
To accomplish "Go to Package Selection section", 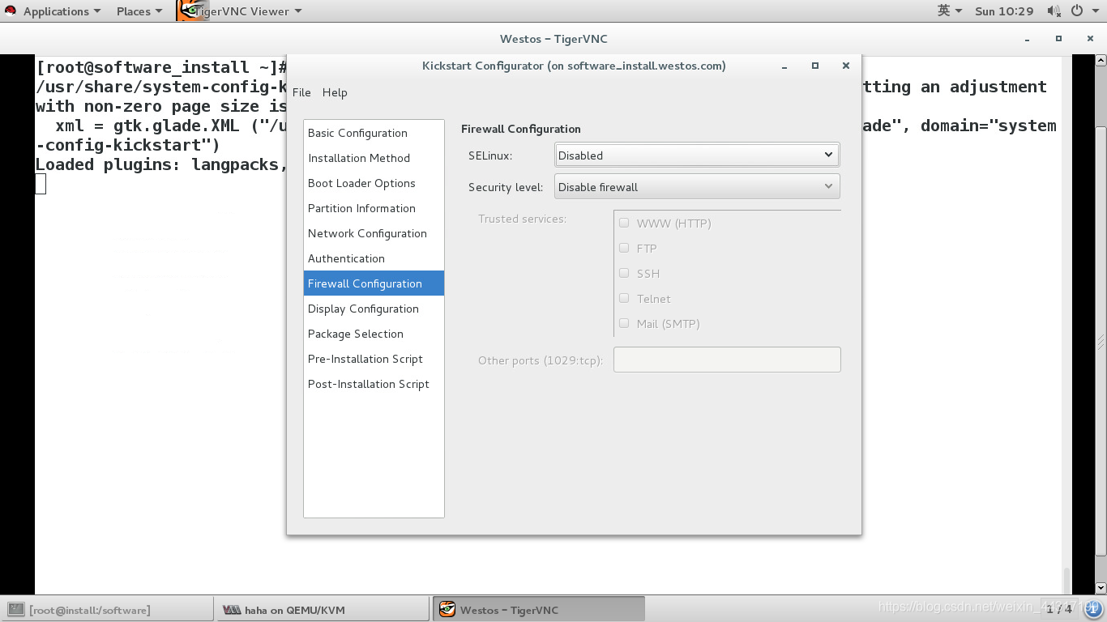I will (x=374, y=334).
